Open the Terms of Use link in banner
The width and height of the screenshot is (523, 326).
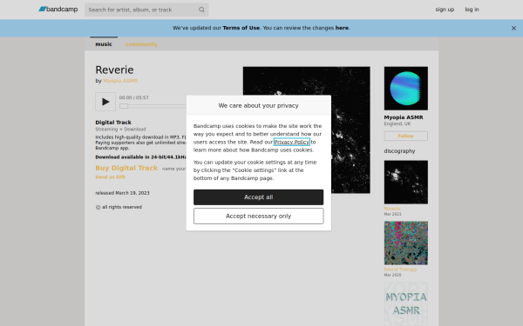[x=241, y=28]
